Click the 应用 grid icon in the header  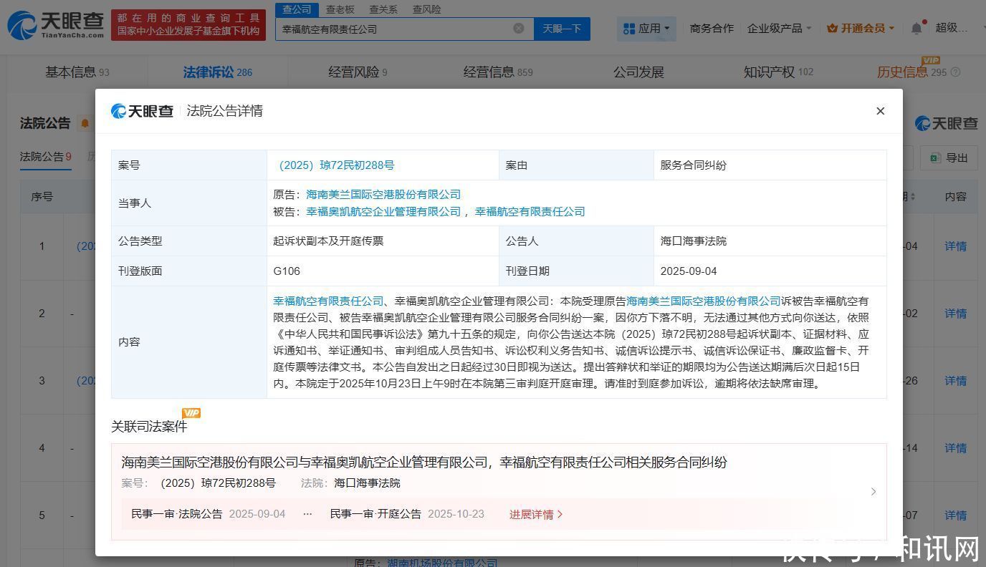point(629,29)
